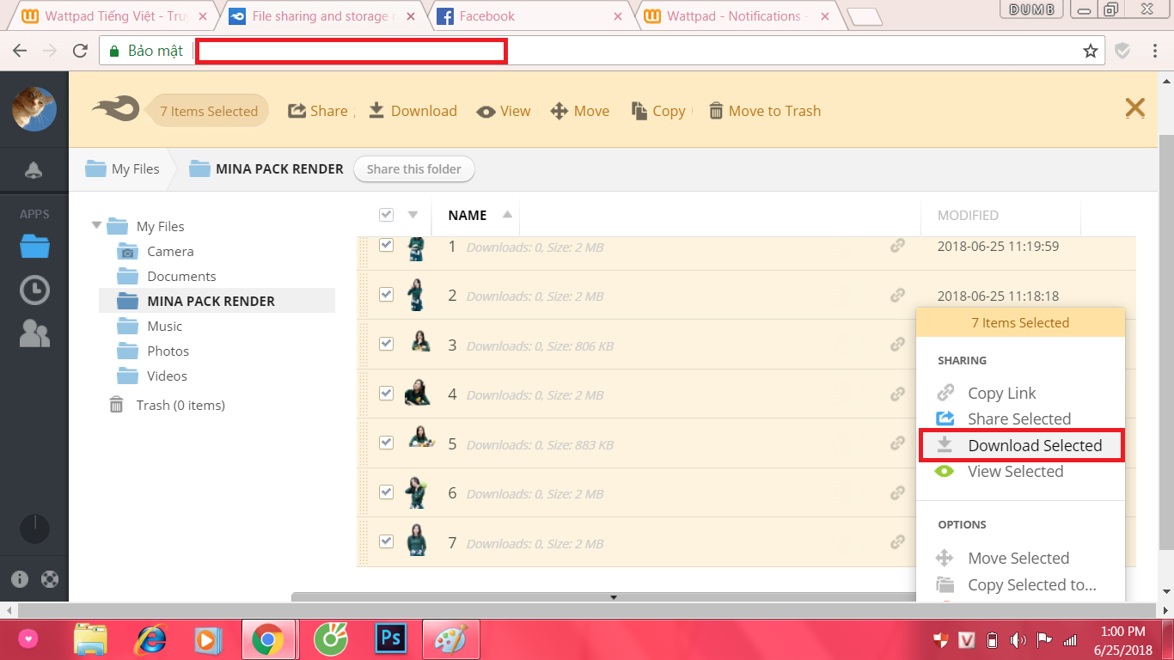Viewport: 1174px width, 660px height.
Task: Open the Recent clock icon in sidebar
Action: tap(34, 290)
